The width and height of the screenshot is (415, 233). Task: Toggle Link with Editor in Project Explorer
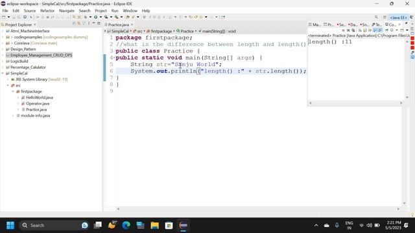point(79,23)
